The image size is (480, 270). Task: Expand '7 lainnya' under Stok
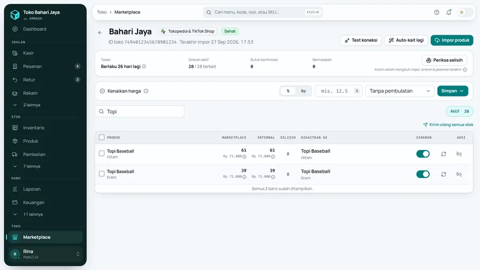click(x=45, y=166)
